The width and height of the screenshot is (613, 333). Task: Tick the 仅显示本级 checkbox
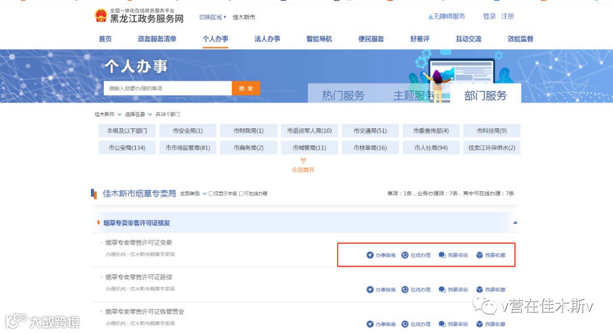pyautogui.click(x=211, y=194)
